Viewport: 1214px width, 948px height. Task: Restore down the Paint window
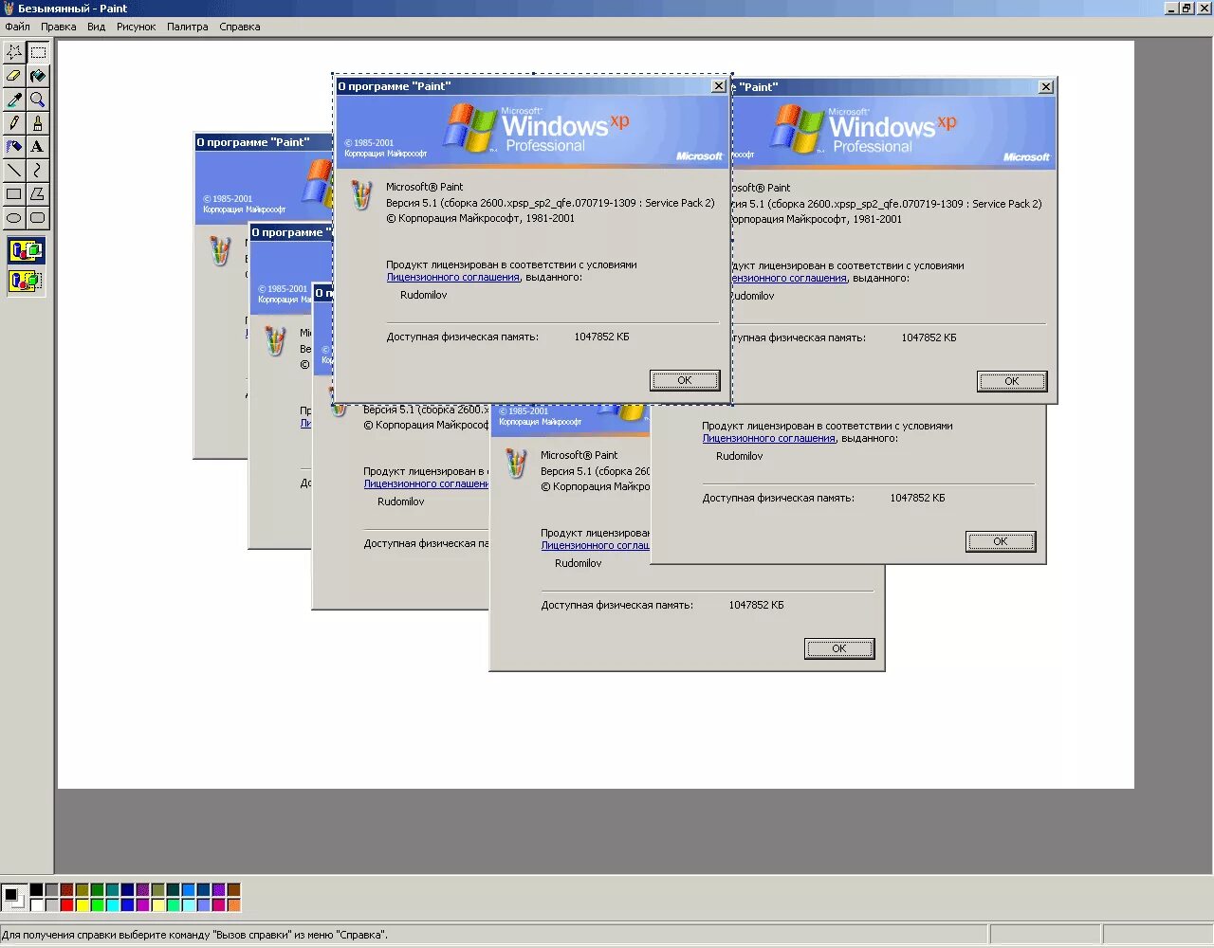(x=1186, y=9)
